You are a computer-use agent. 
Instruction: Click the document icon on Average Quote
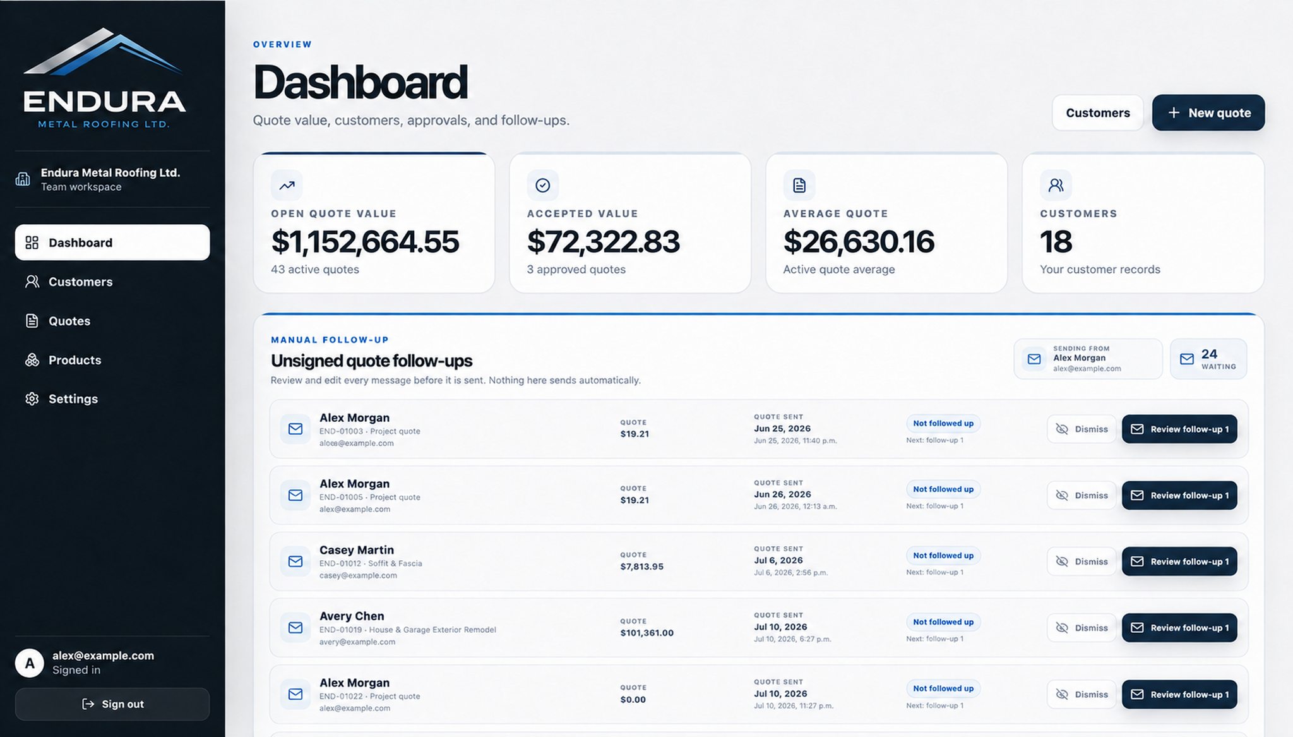tap(799, 185)
